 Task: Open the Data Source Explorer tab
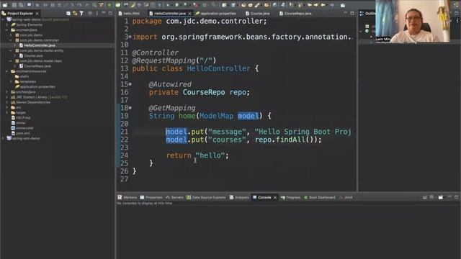click(206, 197)
